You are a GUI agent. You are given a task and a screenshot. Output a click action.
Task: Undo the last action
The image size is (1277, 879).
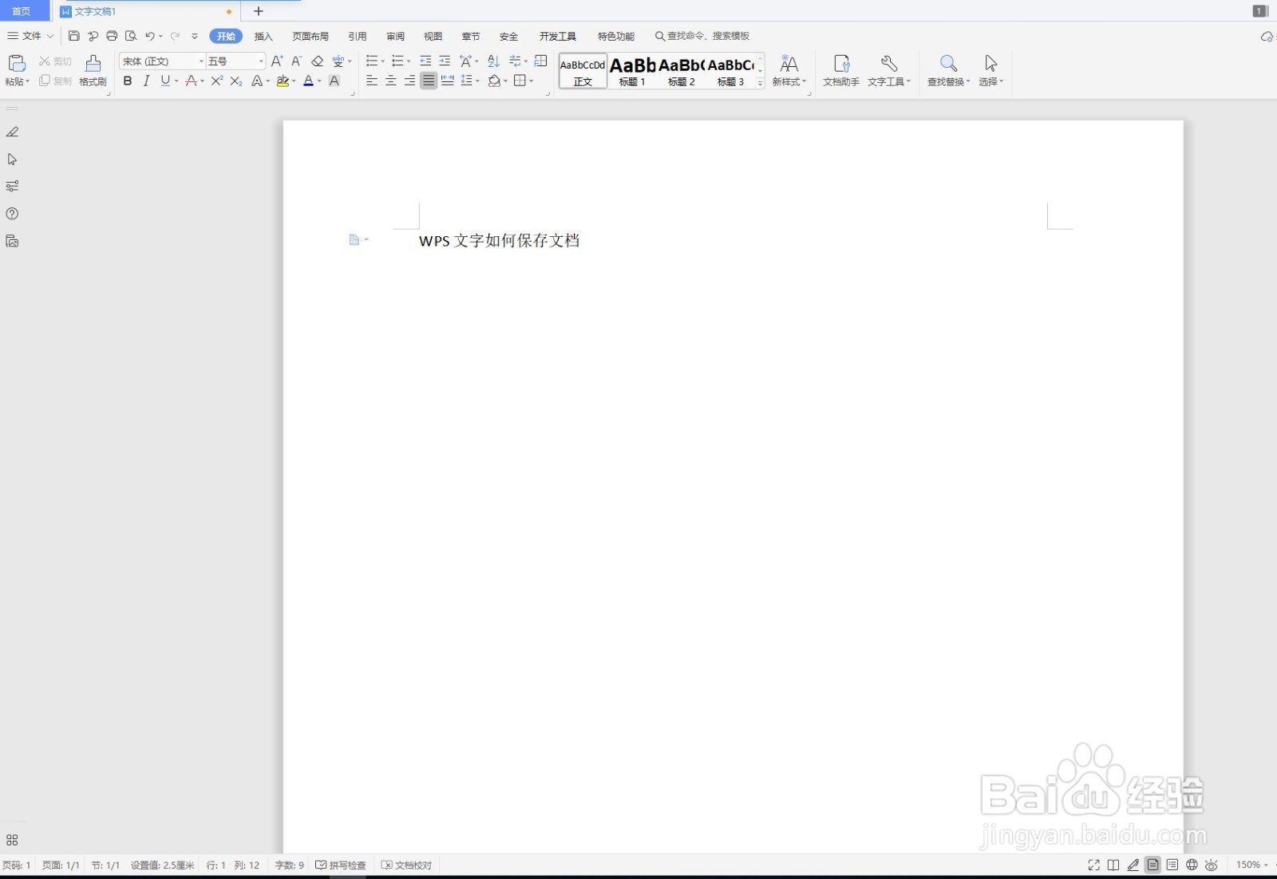coord(149,36)
